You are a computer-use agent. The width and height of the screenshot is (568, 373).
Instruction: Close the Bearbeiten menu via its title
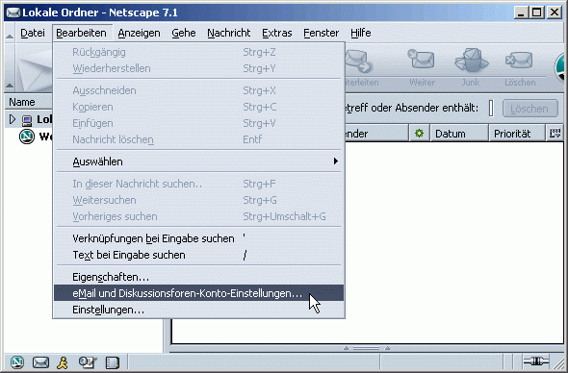tap(82, 33)
